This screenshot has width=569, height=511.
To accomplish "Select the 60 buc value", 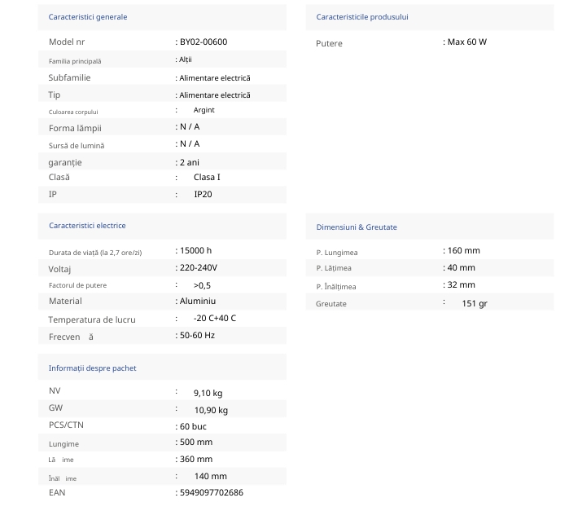I will tap(193, 426).
